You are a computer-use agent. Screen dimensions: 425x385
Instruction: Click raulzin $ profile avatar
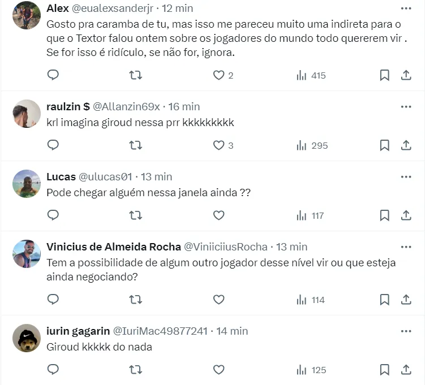coord(27,114)
